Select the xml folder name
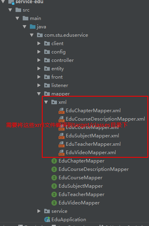 (63, 102)
